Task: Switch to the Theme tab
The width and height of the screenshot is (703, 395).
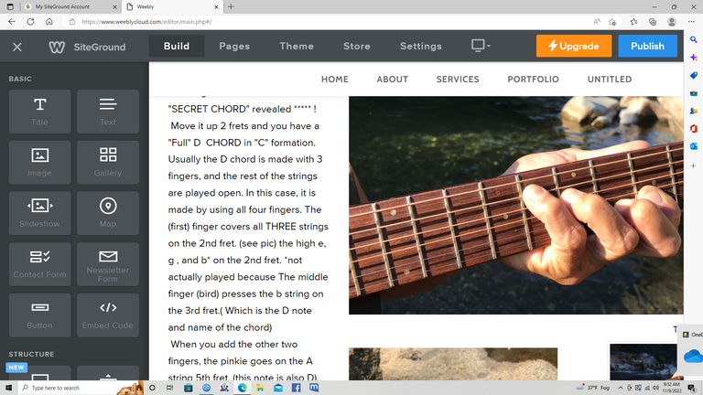Action: coord(297,46)
